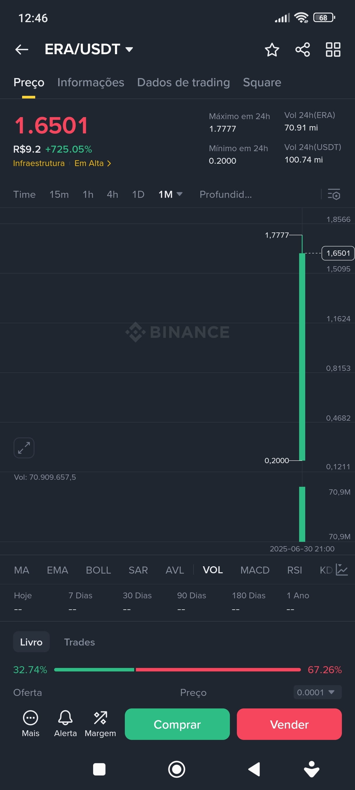Switch to the Informações tab
This screenshot has height=790, width=355.
[91, 82]
